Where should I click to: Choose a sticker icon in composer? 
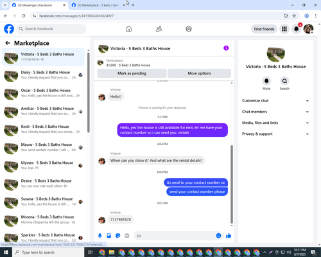118,236
